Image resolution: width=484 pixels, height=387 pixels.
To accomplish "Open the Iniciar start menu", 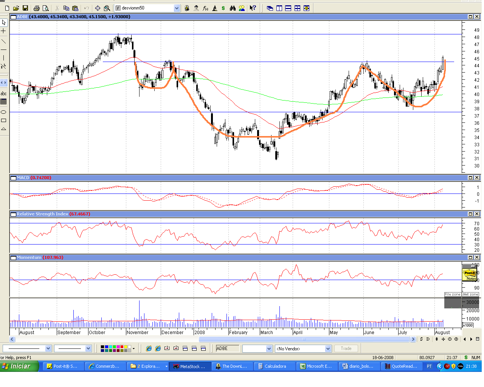I will coord(19,366).
